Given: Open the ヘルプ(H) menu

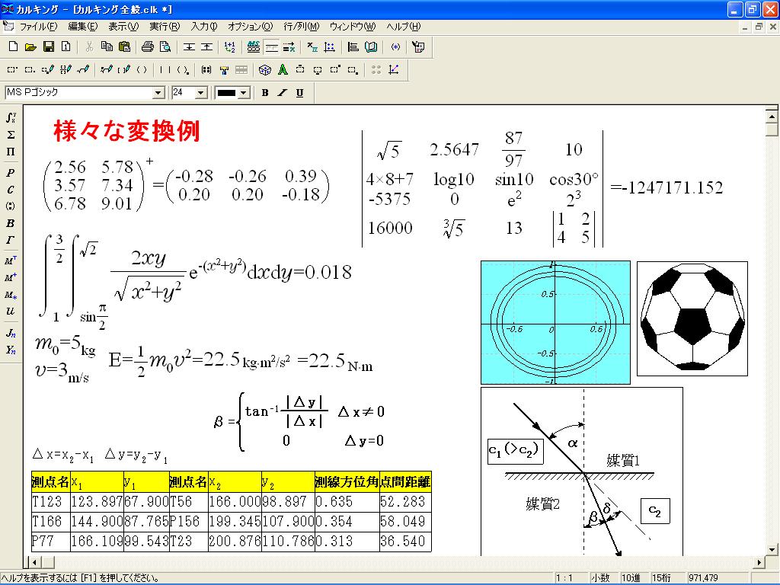Looking at the screenshot, I should click(403, 27).
